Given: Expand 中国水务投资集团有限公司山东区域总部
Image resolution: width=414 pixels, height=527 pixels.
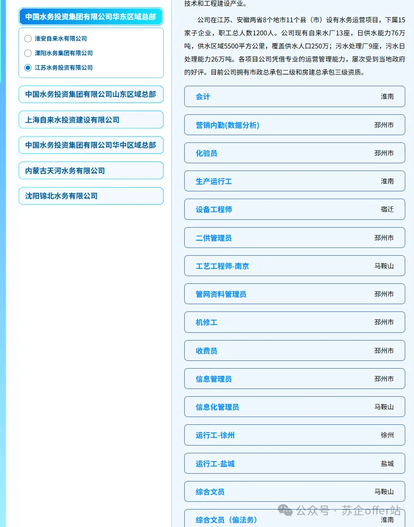Looking at the screenshot, I should point(91,94).
